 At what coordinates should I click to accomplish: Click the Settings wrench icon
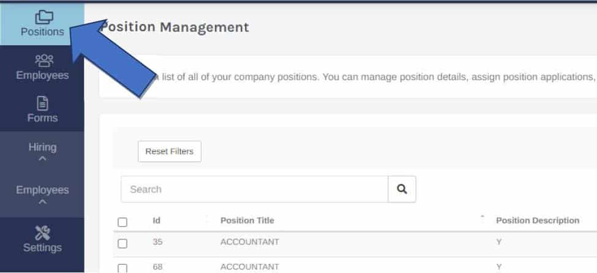[42, 232]
